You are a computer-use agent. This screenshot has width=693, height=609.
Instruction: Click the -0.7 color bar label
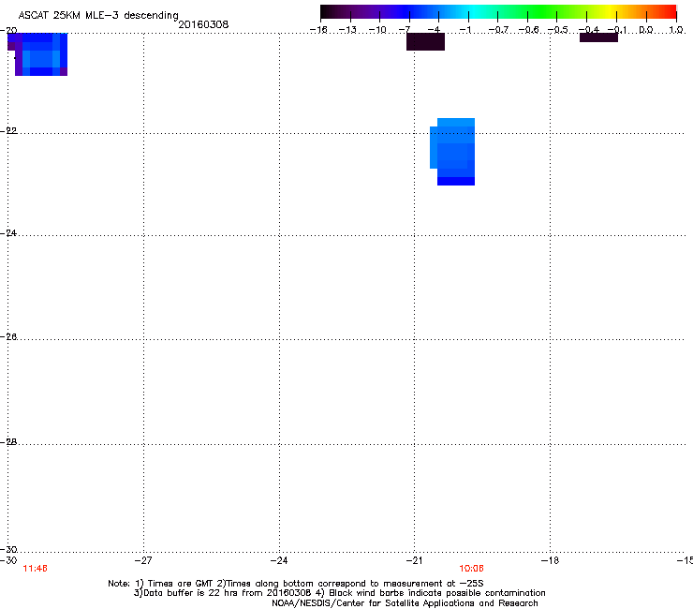[x=498, y=30]
